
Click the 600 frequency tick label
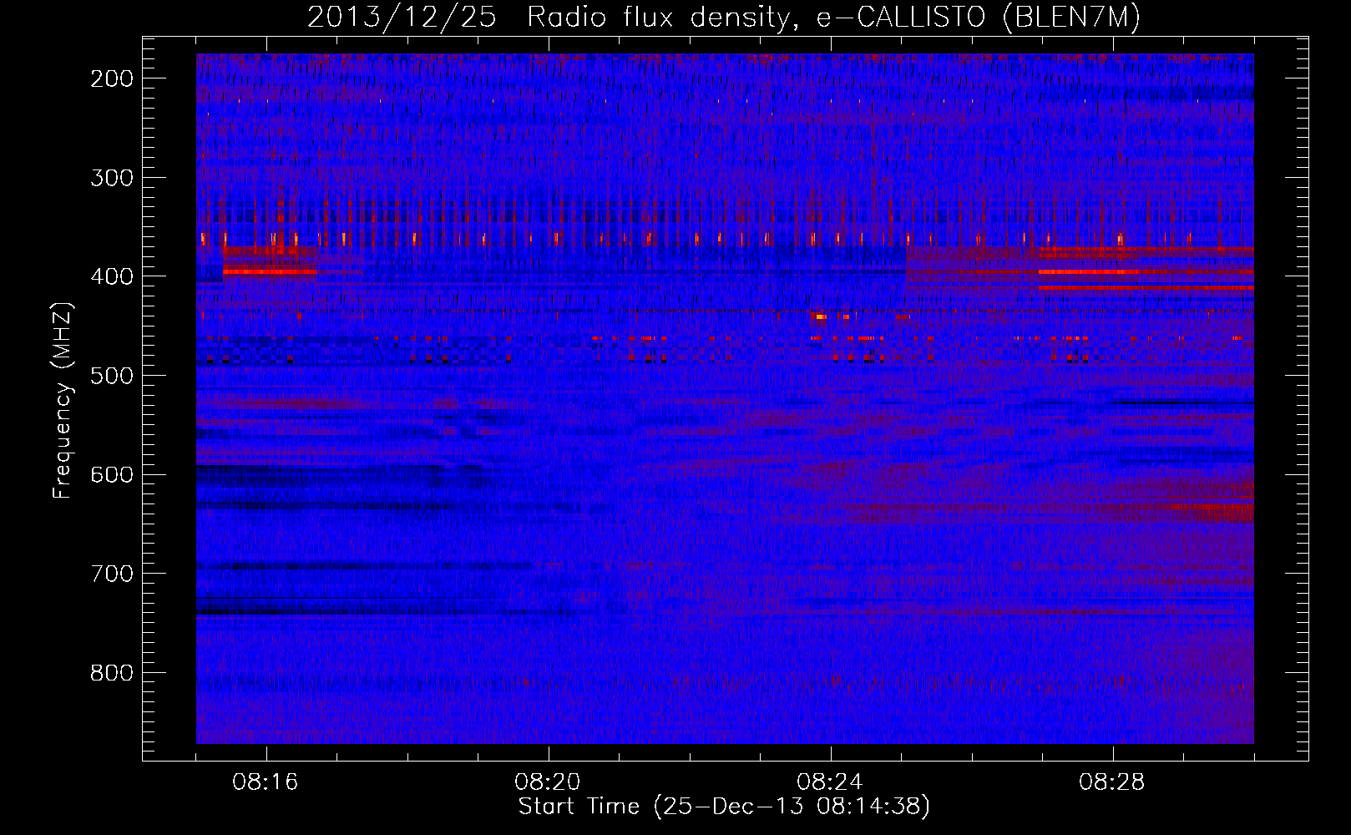coord(111,474)
